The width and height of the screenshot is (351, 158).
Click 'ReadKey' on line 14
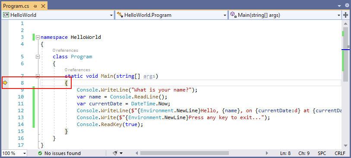112,124
